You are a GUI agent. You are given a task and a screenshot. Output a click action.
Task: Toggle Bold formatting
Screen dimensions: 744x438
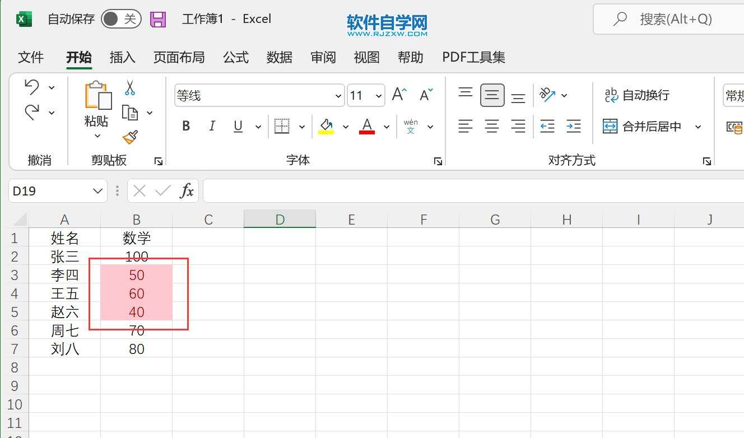187,127
